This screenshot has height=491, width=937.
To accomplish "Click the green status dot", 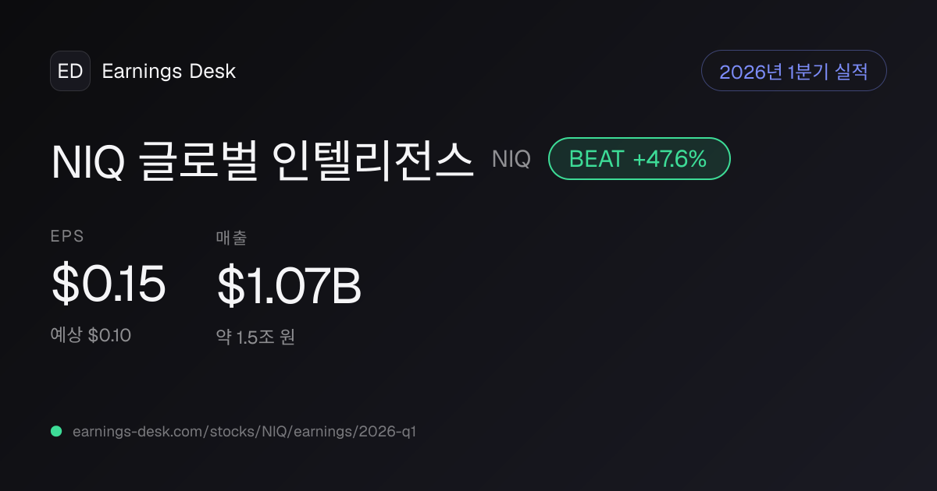I will tap(56, 431).
